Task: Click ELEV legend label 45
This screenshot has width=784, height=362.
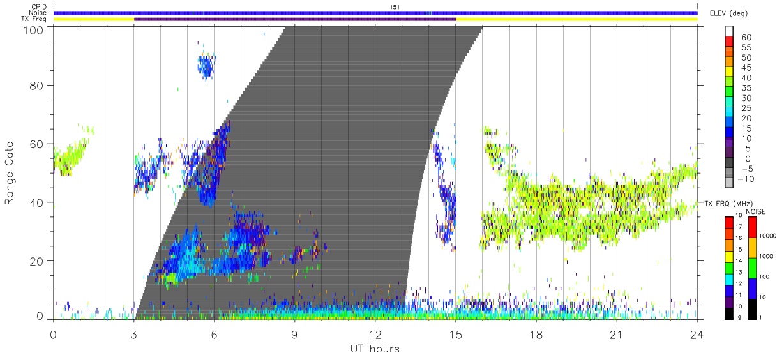Action: coord(746,68)
